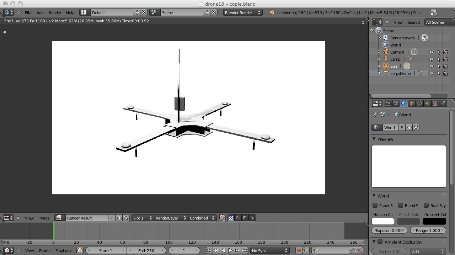Click the pin icon in properties context
455x255 pixels.
tap(375, 115)
